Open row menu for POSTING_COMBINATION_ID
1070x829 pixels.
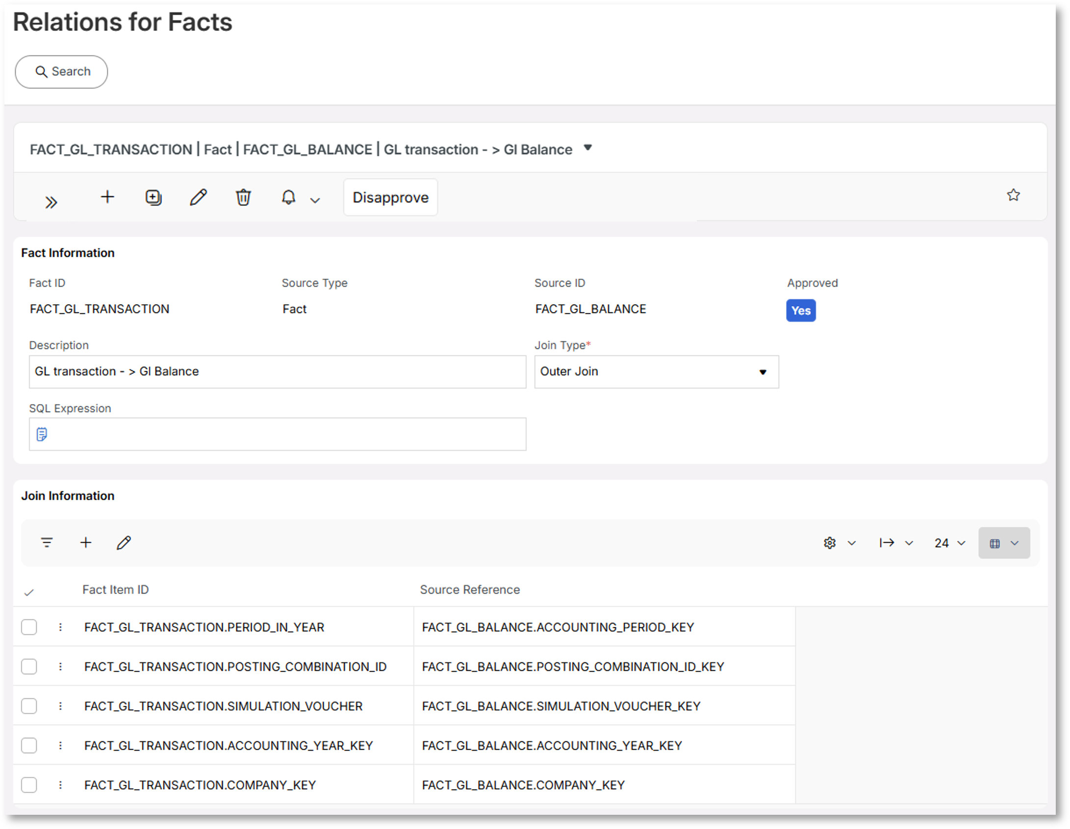(60, 666)
